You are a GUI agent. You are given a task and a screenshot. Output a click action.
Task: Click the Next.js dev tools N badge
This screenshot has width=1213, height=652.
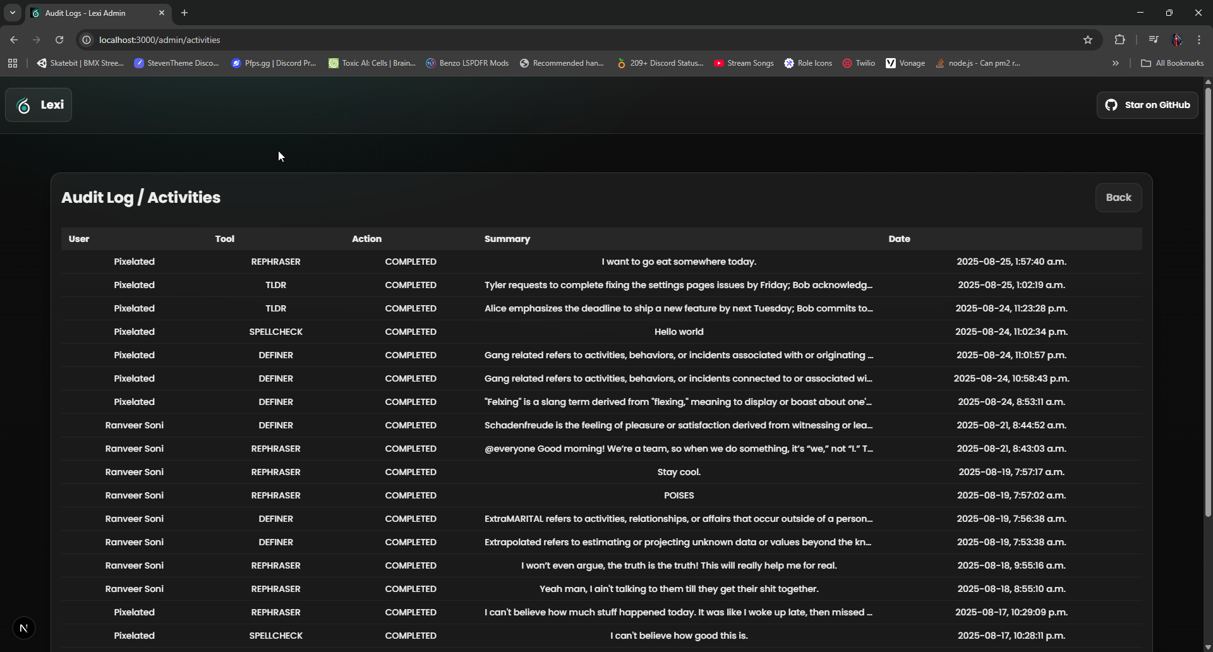(x=24, y=628)
